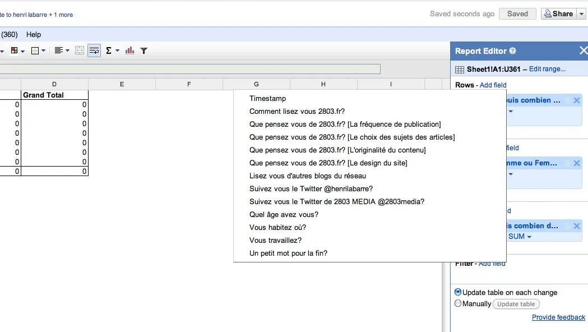Click the "Sheet1!A1:U361" range text
The height and width of the screenshot is (332, 588).
click(493, 69)
